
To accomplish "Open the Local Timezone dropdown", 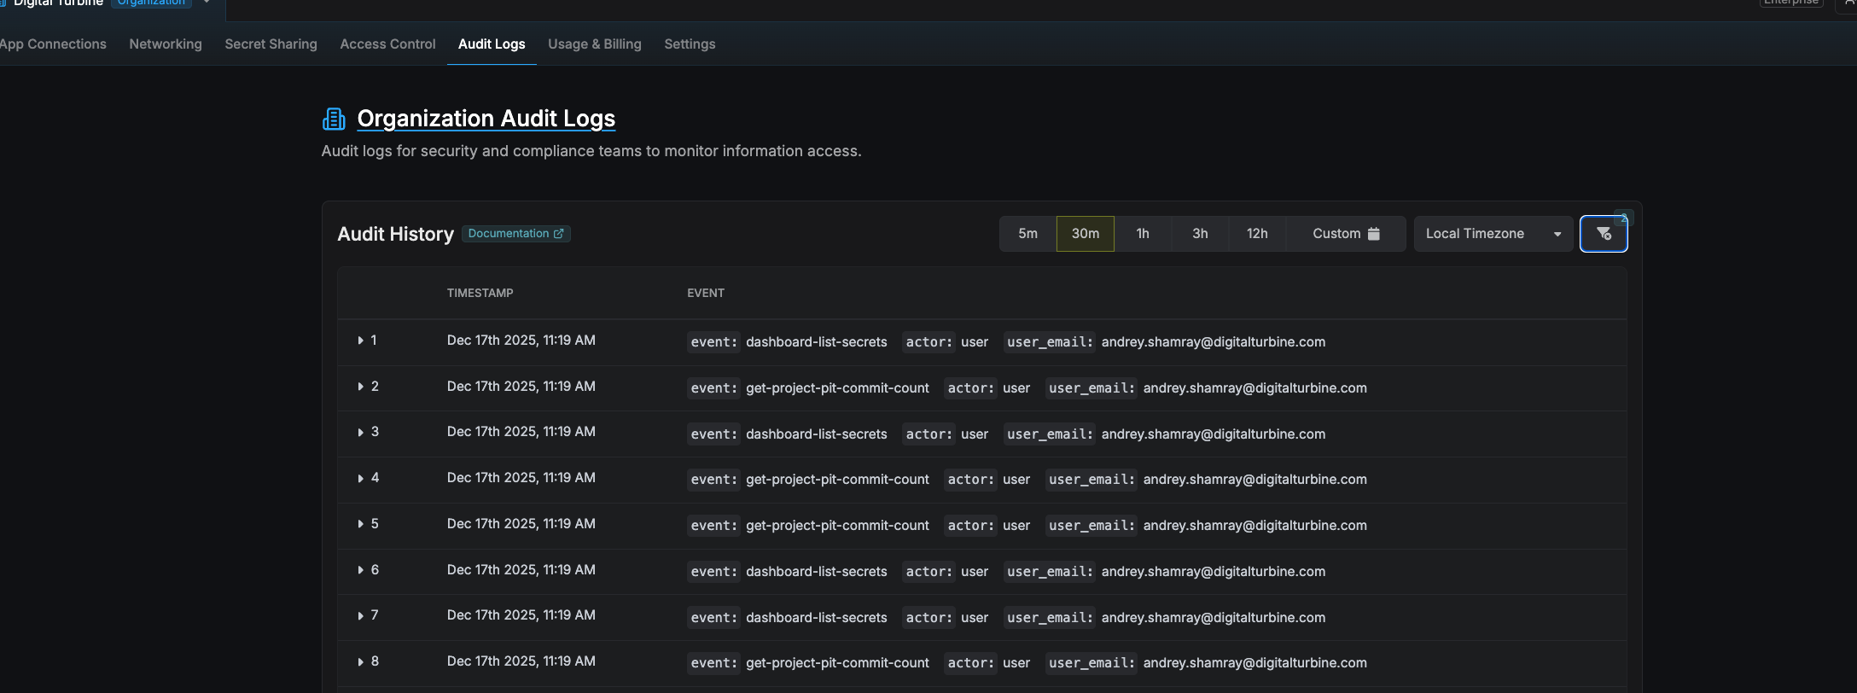I will coord(1493,234).
